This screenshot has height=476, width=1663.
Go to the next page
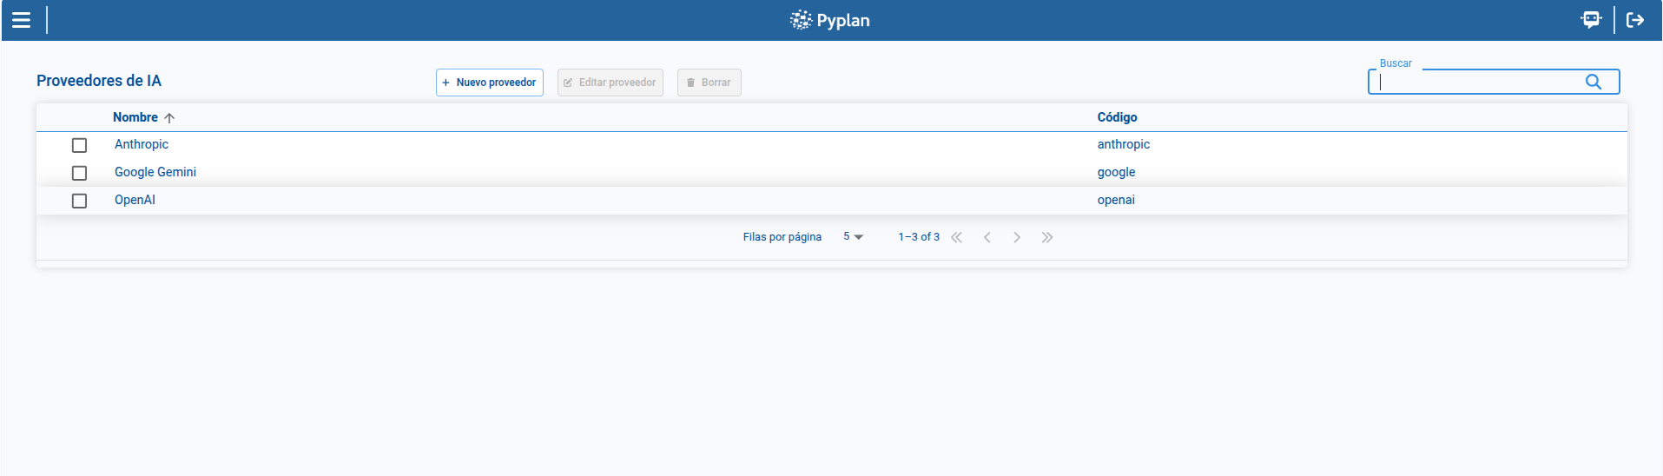(1017, 237)
